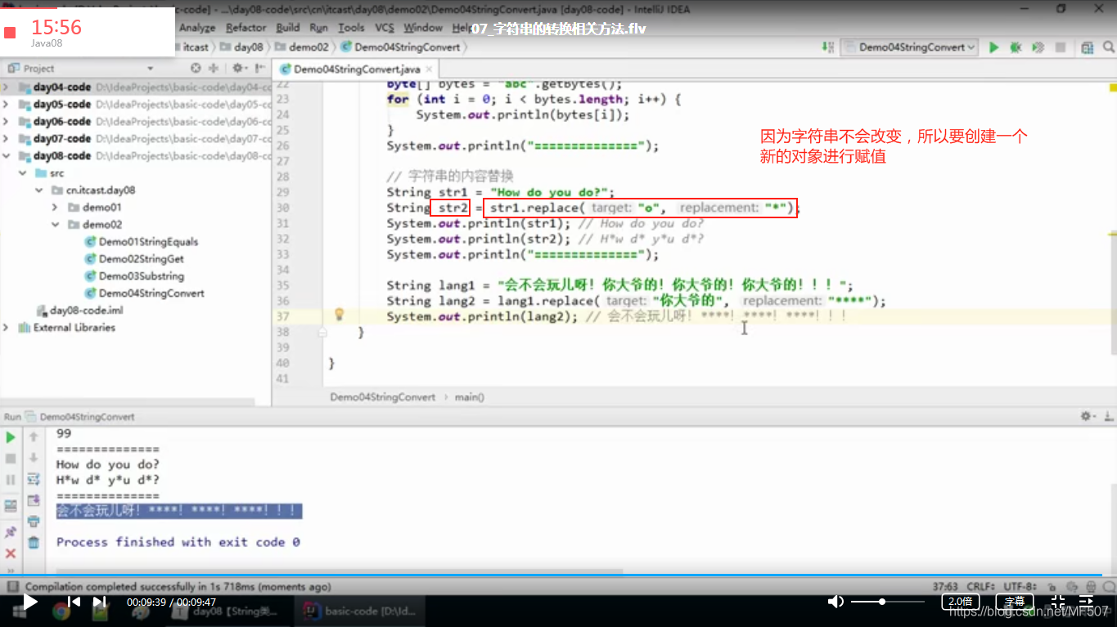
Task: Click the main() breadcrumb below editor
Action: coord(470,397)
